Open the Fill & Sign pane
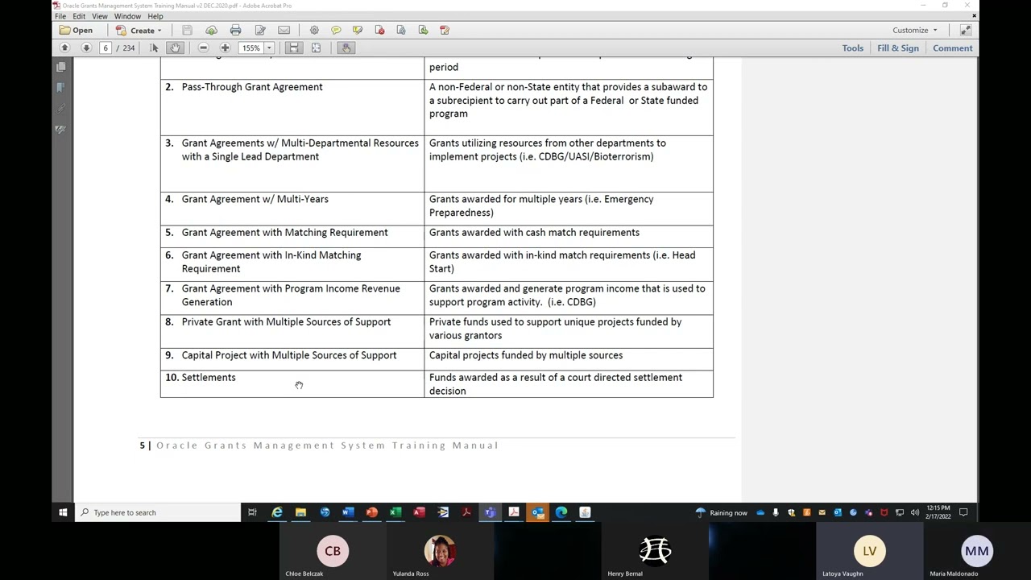The height and width of the screenshot is (580, 1031). click(897, 48)
